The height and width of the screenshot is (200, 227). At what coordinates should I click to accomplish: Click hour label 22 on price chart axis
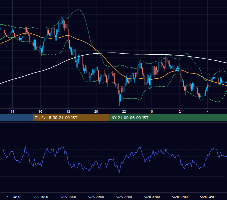coord(124,112)
